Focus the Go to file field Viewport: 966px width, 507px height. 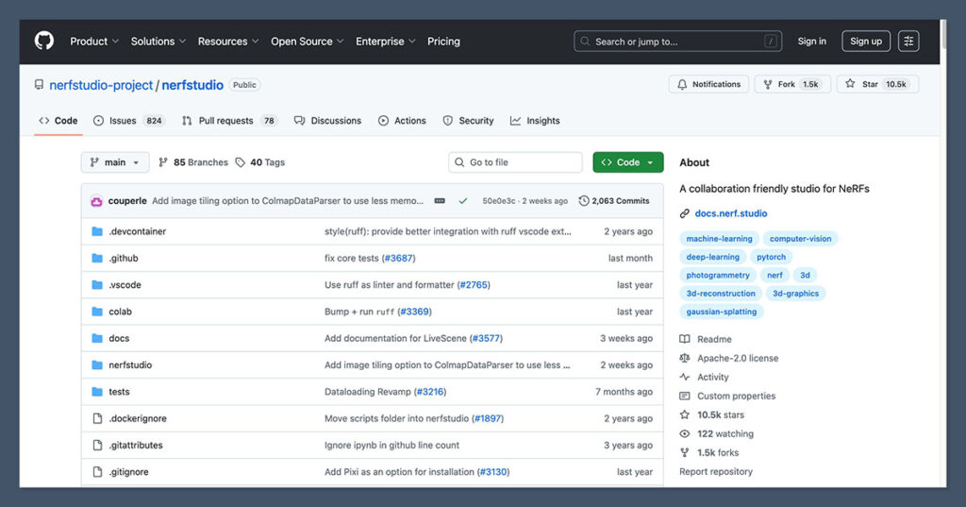[515, 162]
